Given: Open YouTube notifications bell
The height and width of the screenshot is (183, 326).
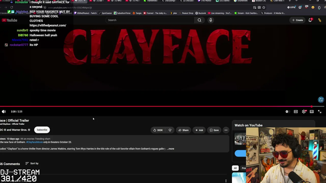Looking at the screenshot, I should click(310, 20).
